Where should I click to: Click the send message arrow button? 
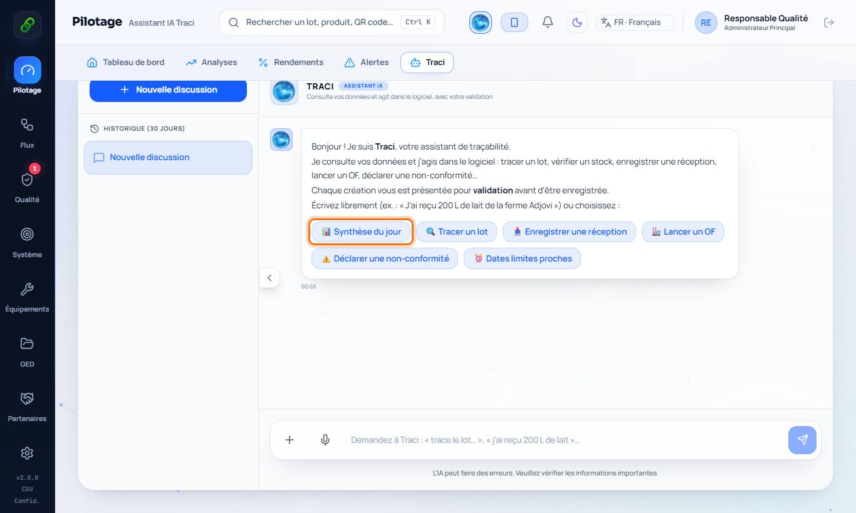(802, 440)
